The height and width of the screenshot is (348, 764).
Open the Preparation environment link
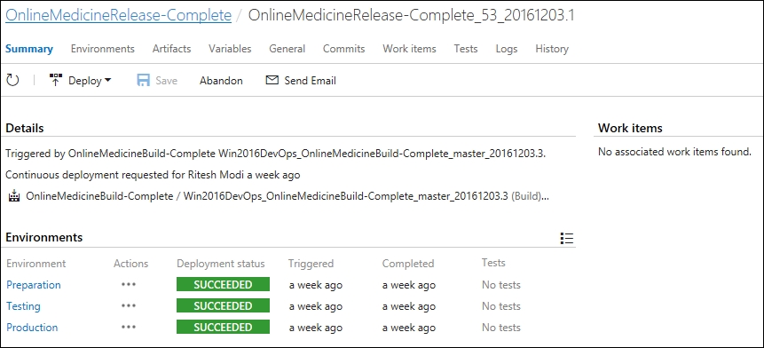click(34, 285)
